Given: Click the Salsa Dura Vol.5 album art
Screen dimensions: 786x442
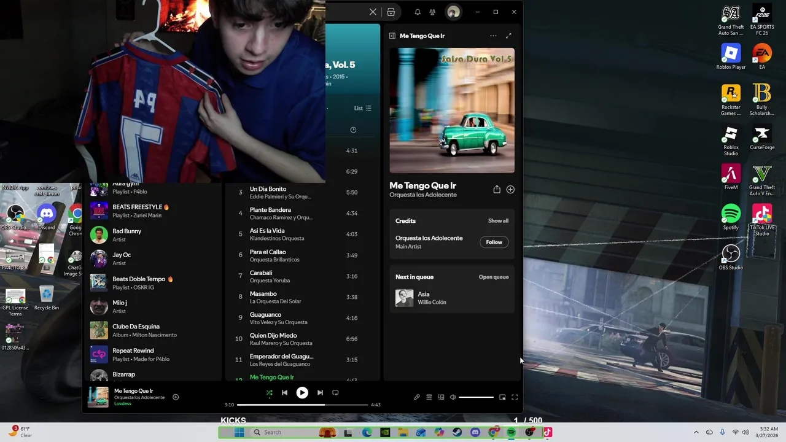Looking at the screenshot, I should [x=452, y=110].
